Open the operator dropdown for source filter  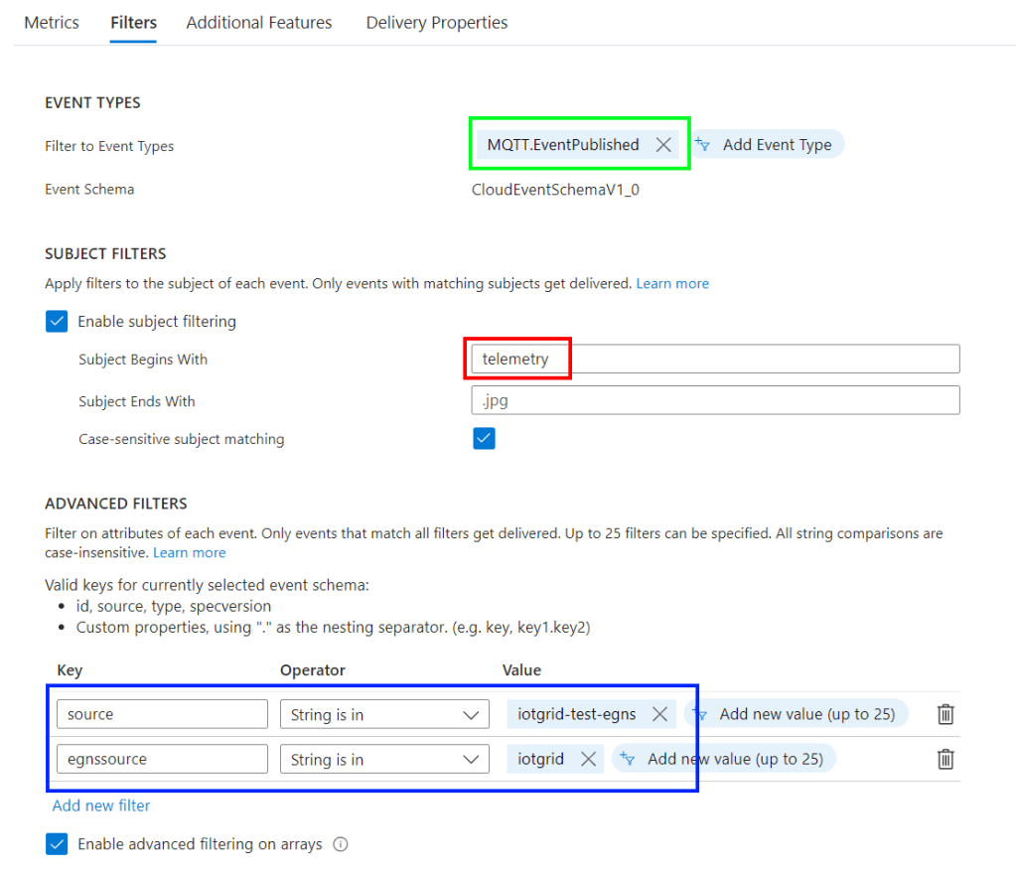click(x=384, y=714)
